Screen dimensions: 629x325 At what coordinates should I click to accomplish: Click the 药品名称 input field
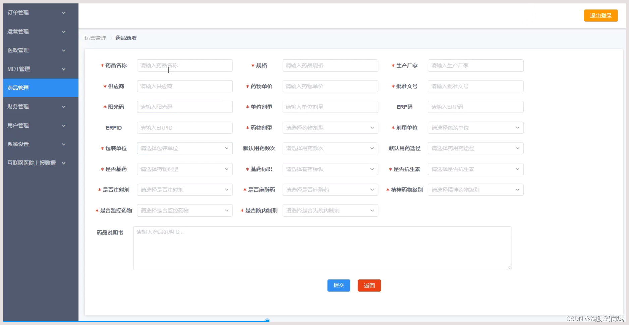point(184,65)
